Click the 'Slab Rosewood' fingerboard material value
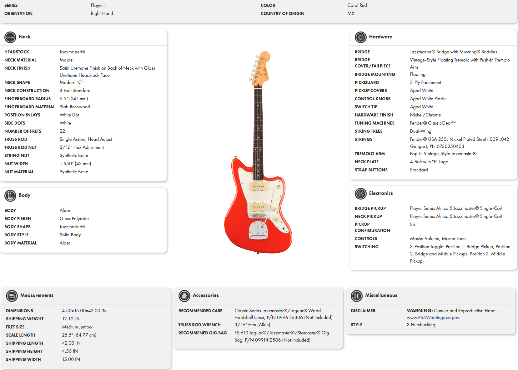Viewport: 518px width, 370px height. coord(75,107)
